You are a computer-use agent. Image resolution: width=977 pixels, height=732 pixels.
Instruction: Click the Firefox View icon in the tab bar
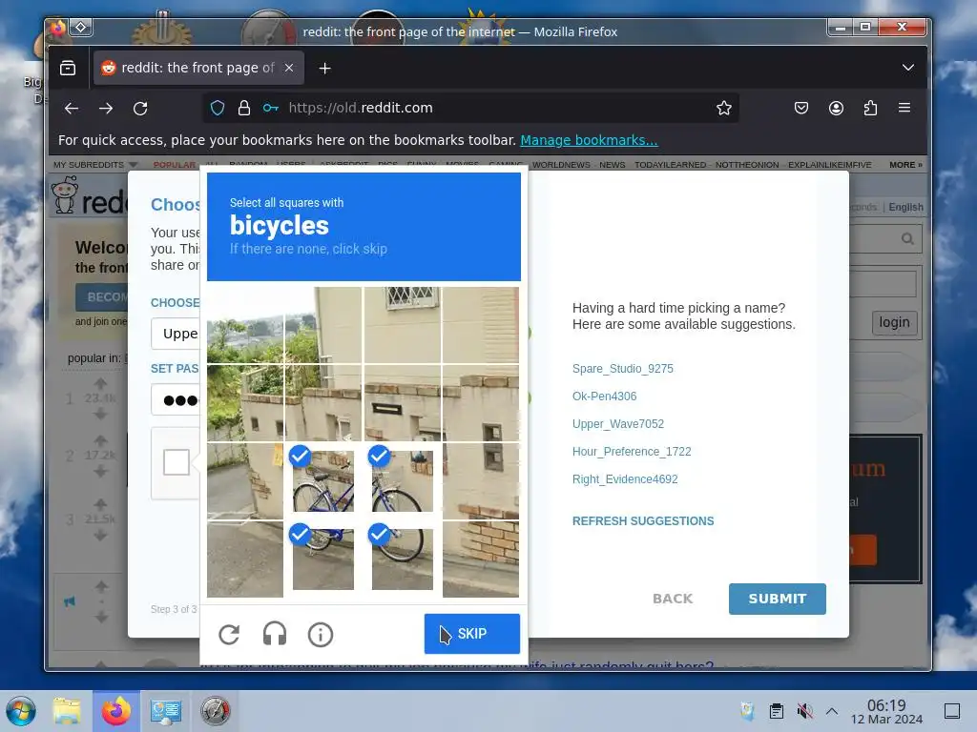[x=68, y=68]
